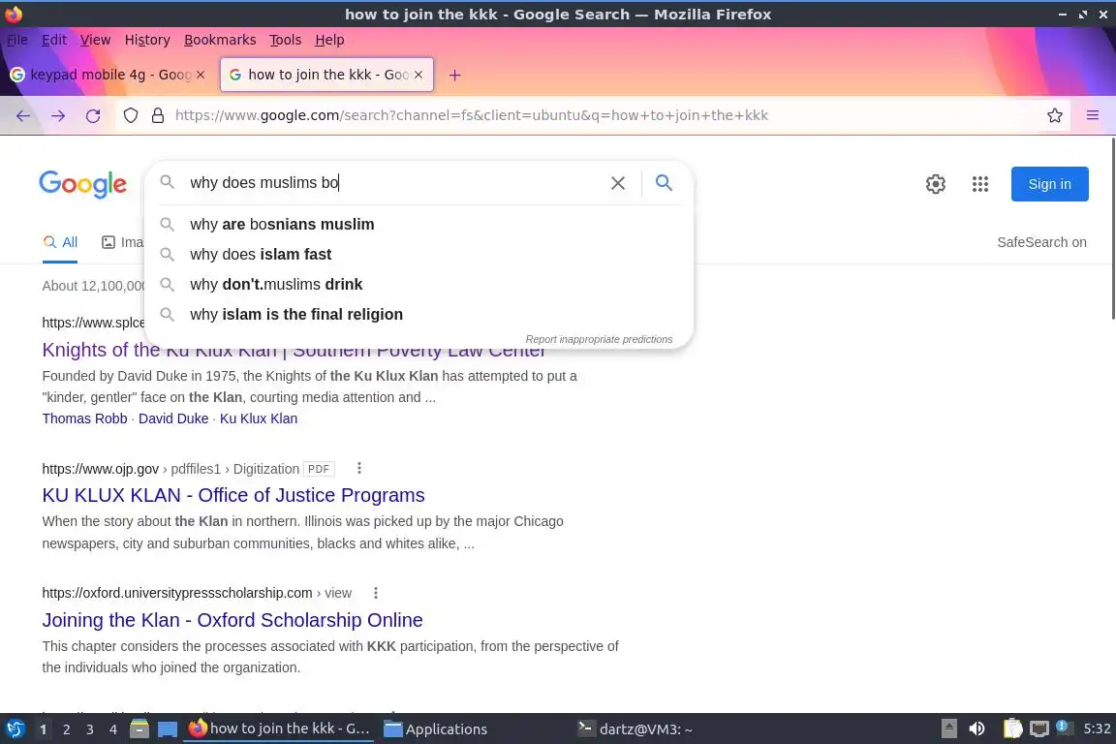The image size is (1116, 744).
Task: Open the Firefox hamburger menu
Action: pyautogui.click(x=1093, y=115)
